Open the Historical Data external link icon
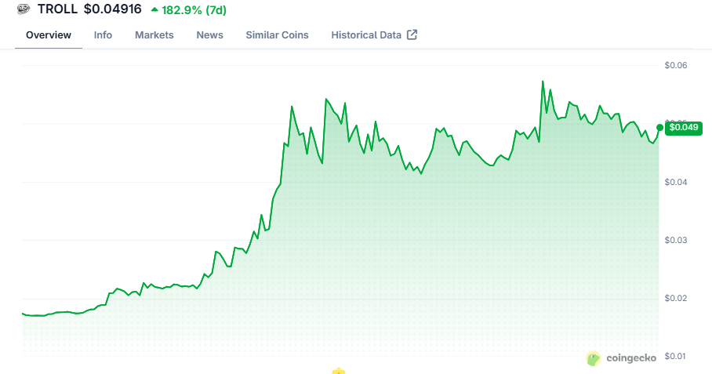Screen dimensions: 712x374 tap(412, 35)
